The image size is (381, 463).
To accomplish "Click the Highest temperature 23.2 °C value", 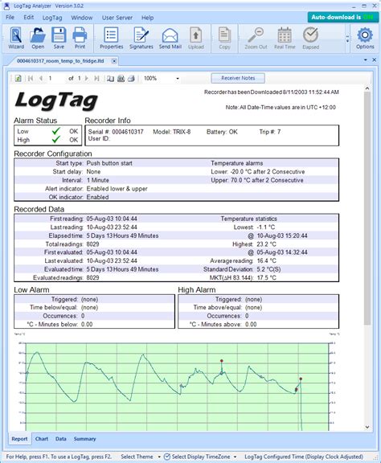I will pyautogui.click(x=266, y=244).
